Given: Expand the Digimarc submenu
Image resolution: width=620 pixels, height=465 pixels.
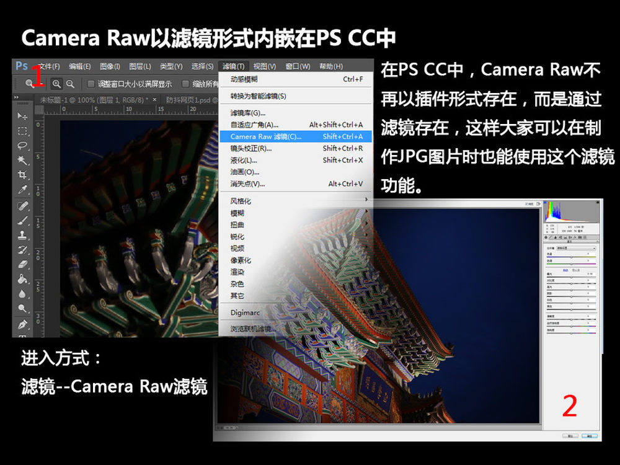Looking at the screenshot, I should click(x=295, y=312).
